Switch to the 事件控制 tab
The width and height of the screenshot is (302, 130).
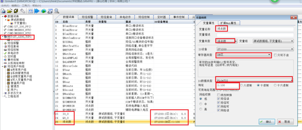coord(179,17)
